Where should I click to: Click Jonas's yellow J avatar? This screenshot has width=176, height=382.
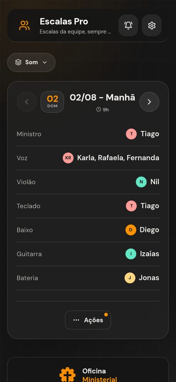[130, 278]
